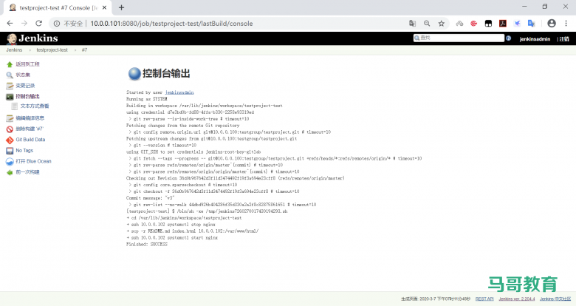576x306 pixels.
Task: Click the #7 breadcrumb
Action: [84, 50]
